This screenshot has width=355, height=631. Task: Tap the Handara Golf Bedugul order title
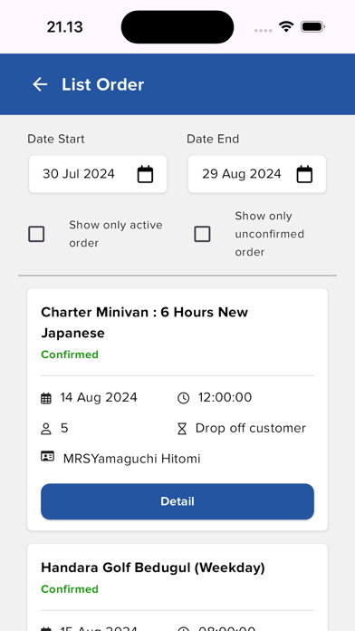tap(153, 568)
